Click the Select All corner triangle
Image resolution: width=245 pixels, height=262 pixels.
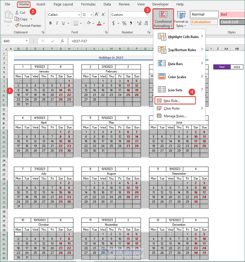point(6,49)
